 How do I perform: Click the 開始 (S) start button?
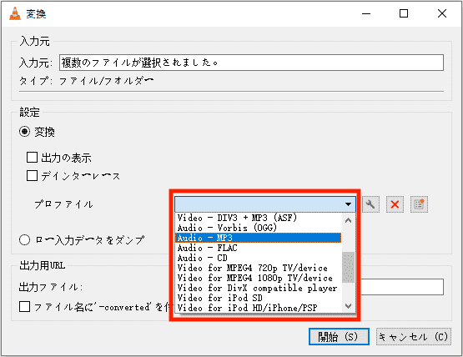point(339,337)
